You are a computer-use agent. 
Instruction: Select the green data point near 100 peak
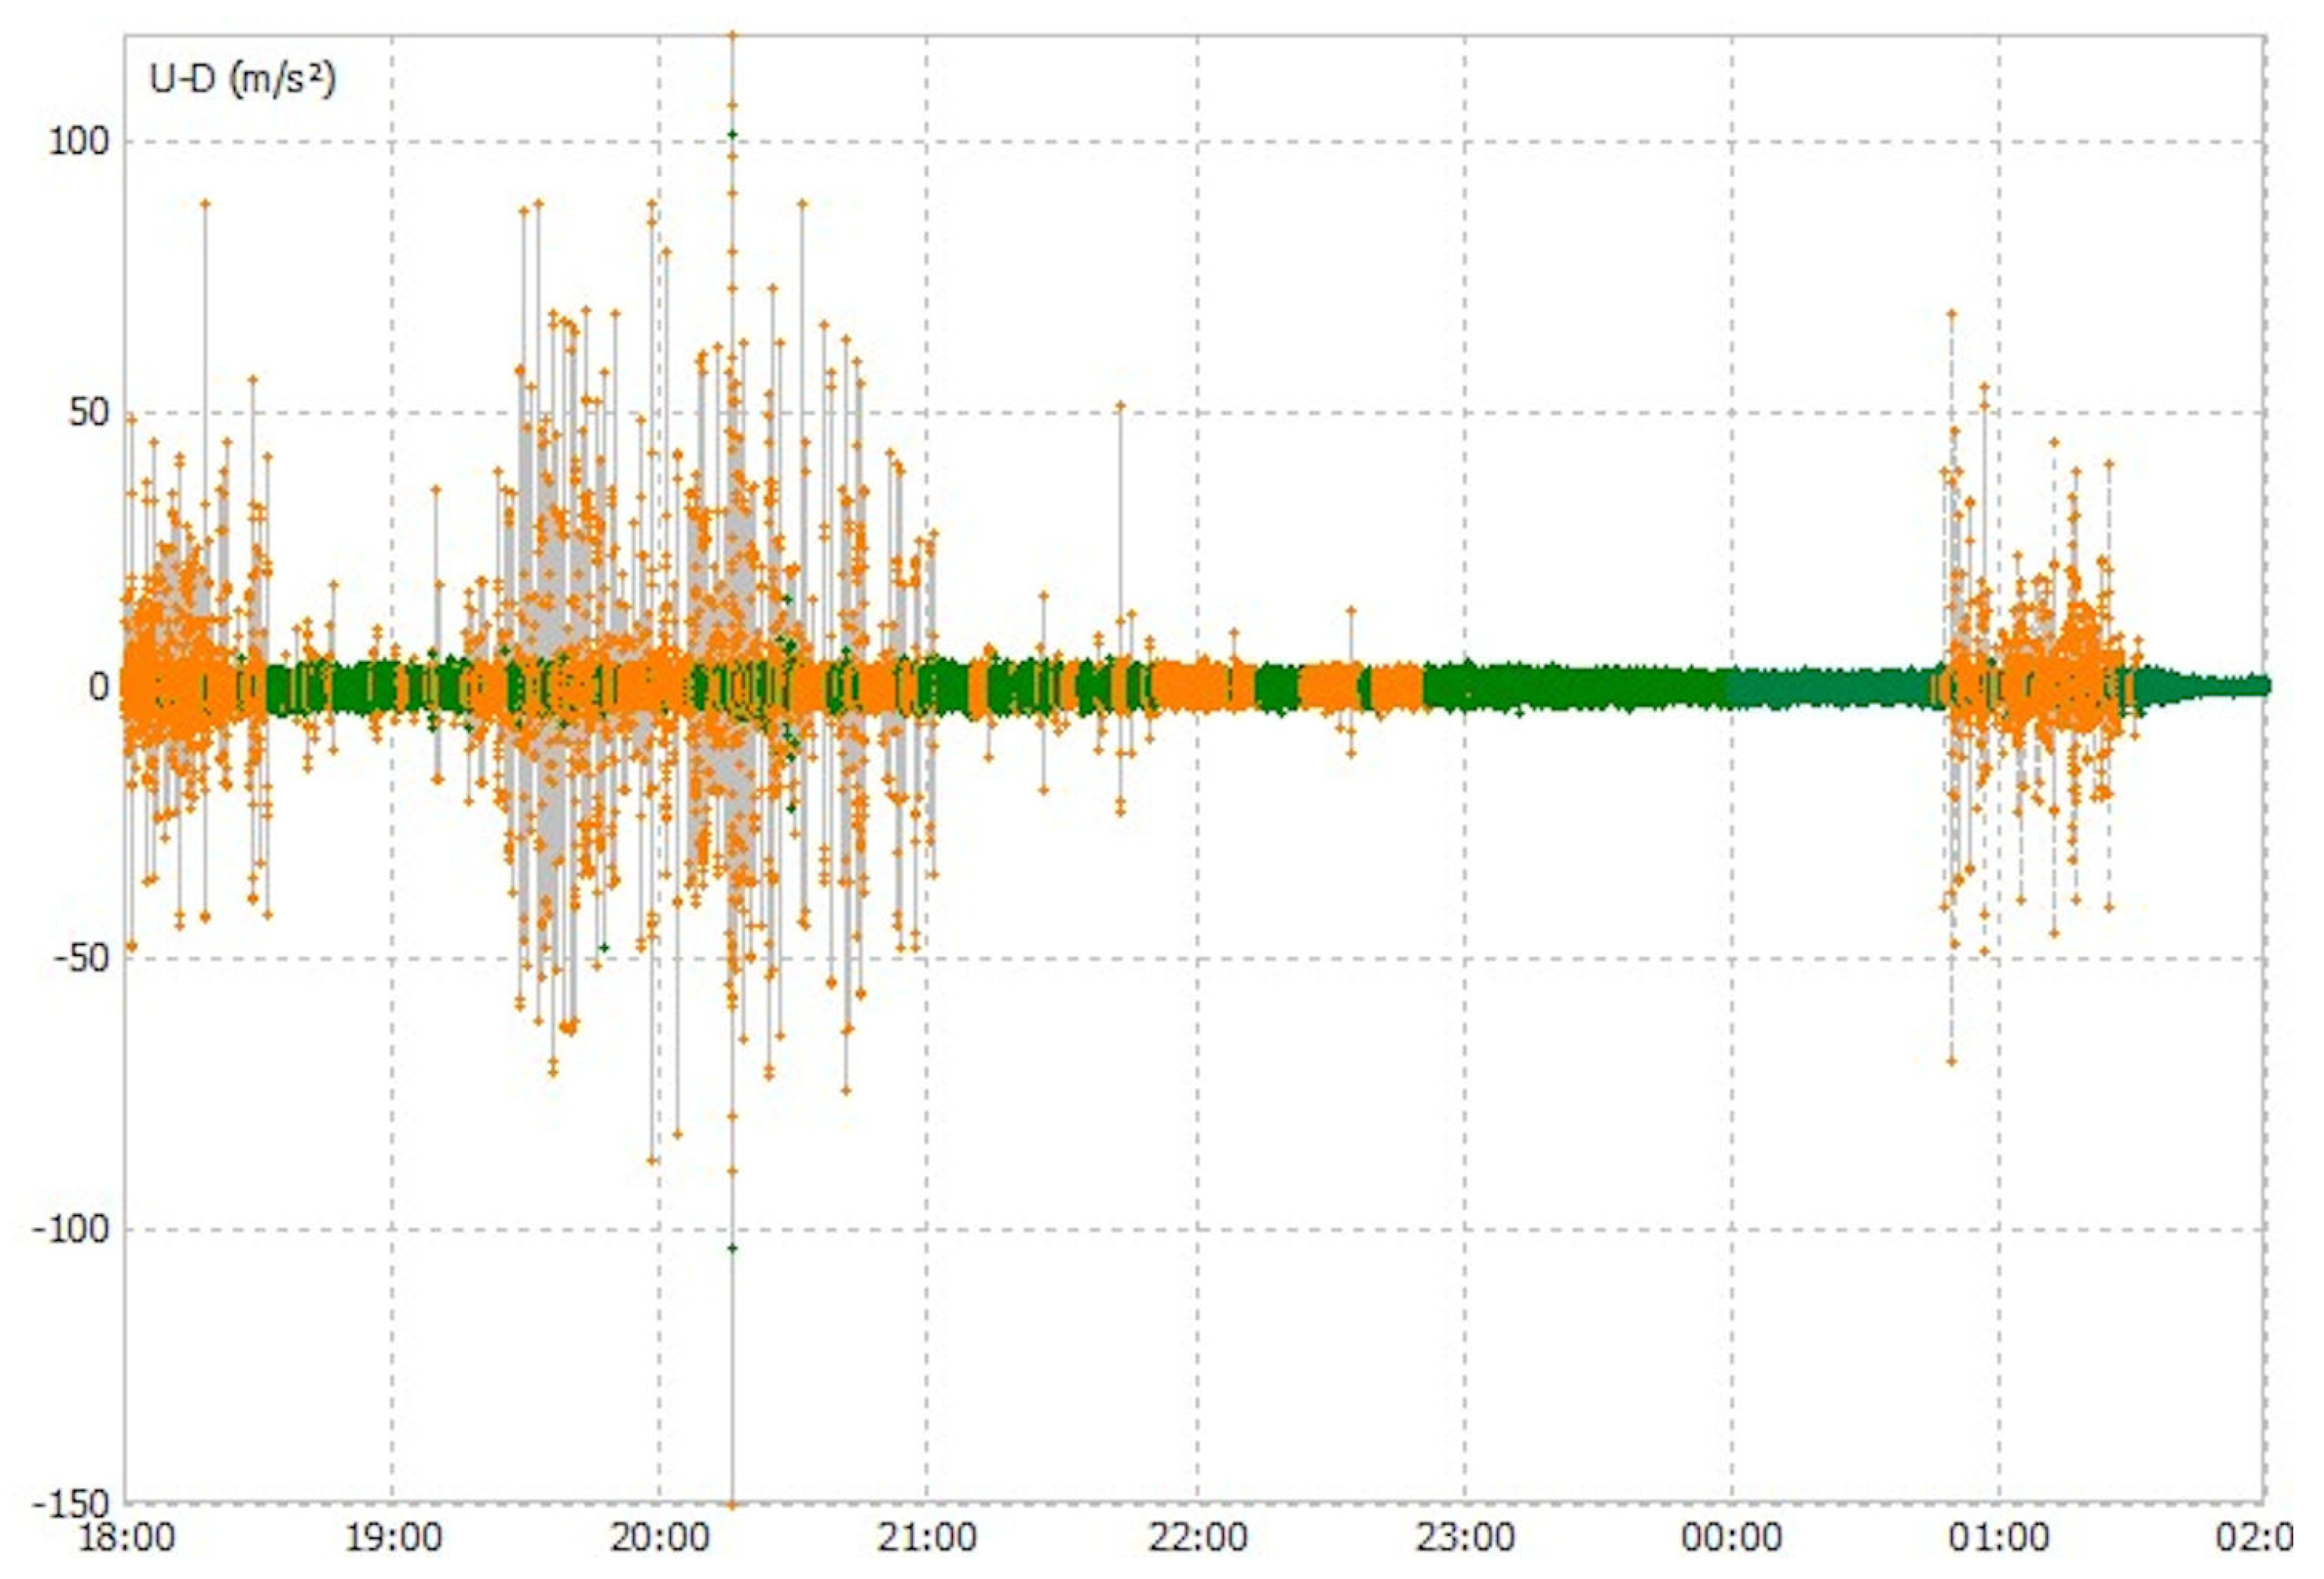732,134
